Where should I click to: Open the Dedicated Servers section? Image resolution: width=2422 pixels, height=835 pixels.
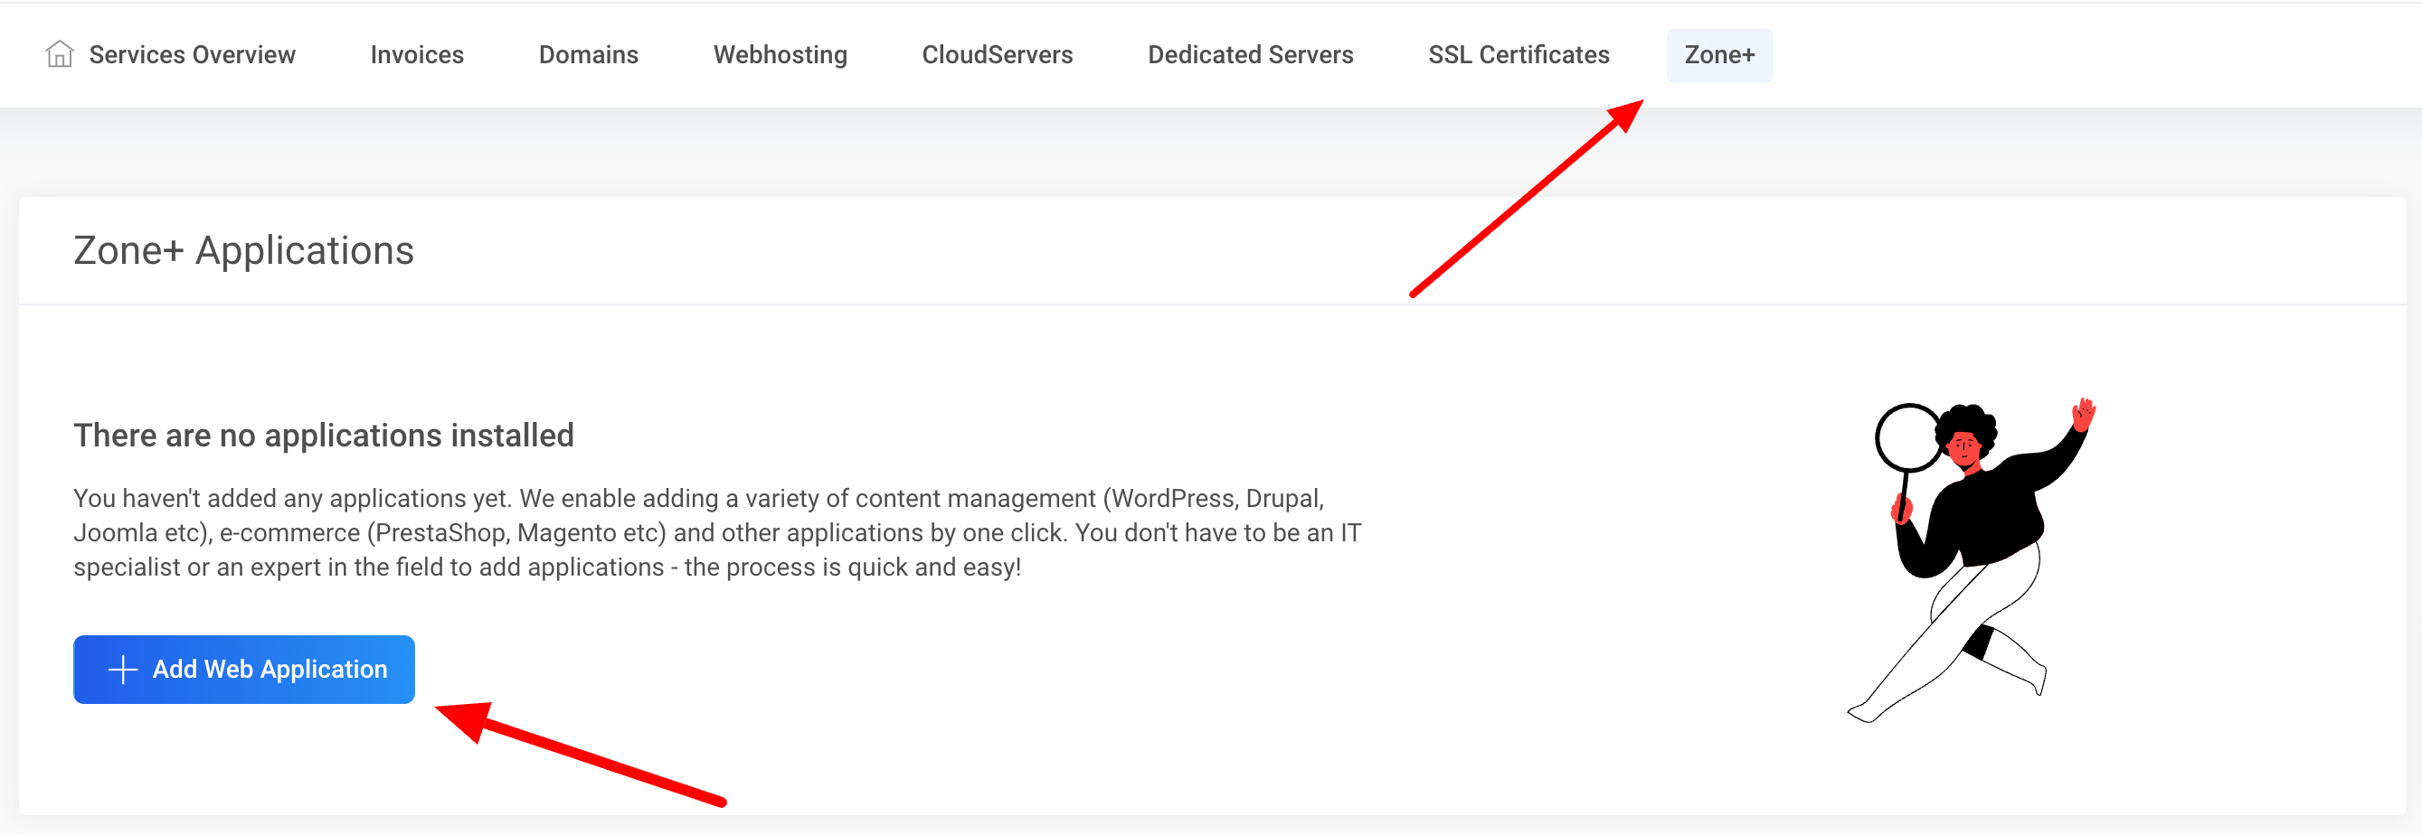(x=1250, y=54)
